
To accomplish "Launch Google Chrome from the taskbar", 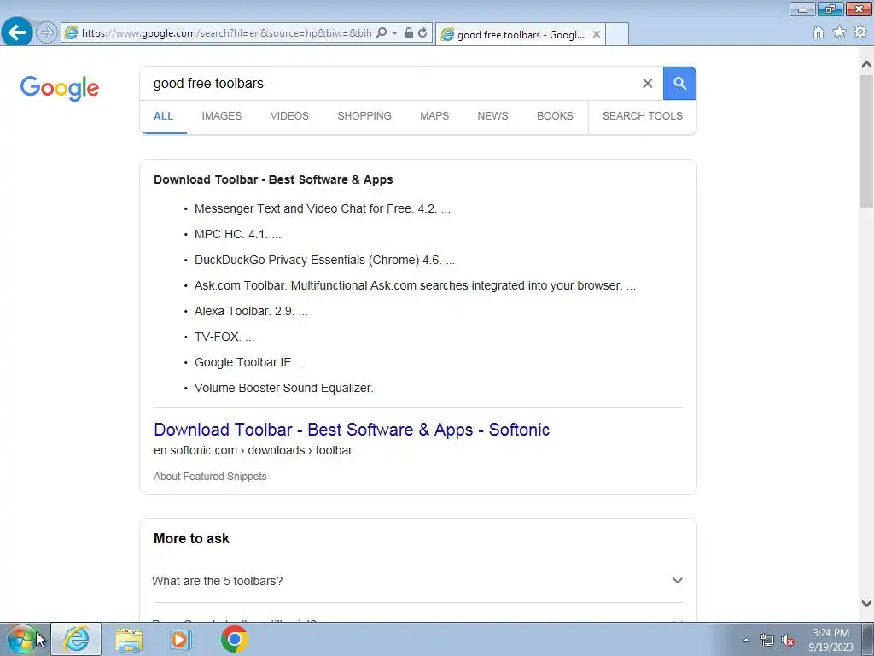I will pos(234,639).
